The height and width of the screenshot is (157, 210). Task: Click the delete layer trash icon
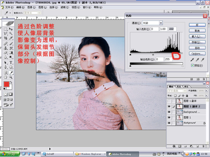click(x=203, y=146)
